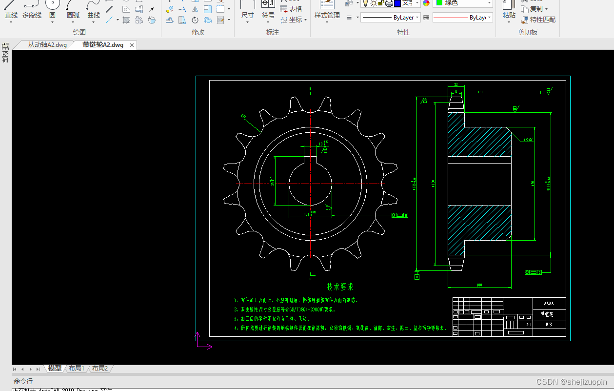Expand the dropdown under 圆弧
This screenshot has height=391, width=614.
coord(73,22)
